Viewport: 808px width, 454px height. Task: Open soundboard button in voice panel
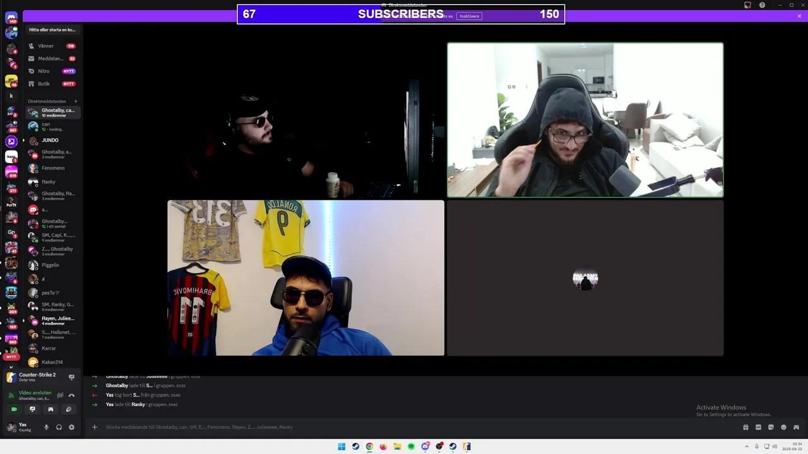pyautogui.click(x=69, y=409)
